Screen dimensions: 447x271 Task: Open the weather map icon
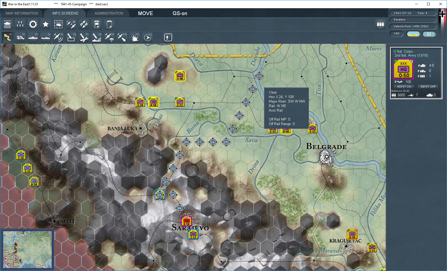click(58, 24)
